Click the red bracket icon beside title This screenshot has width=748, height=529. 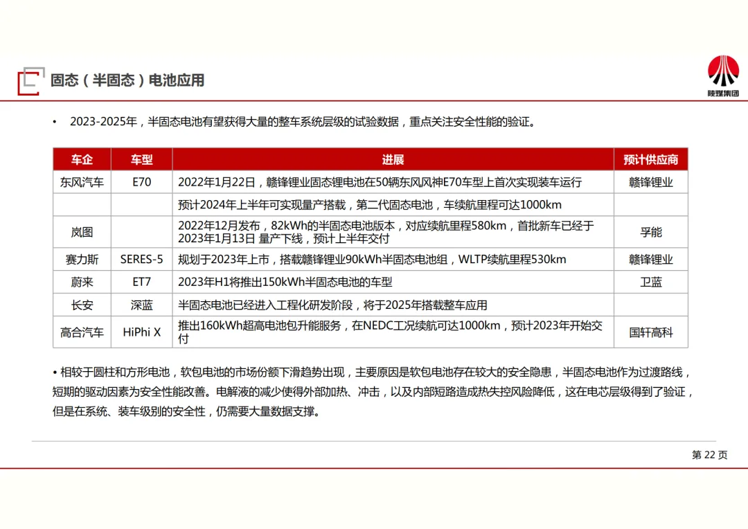(31, 81)
